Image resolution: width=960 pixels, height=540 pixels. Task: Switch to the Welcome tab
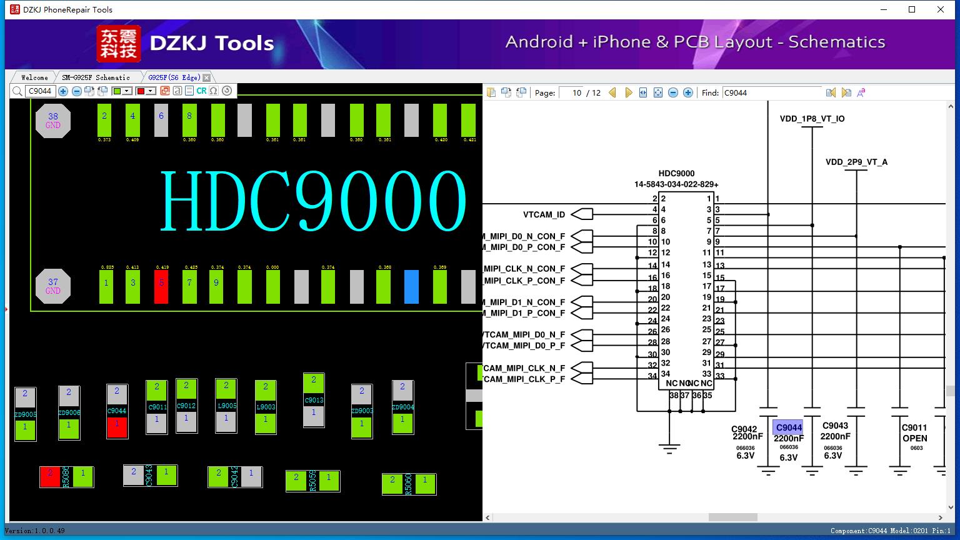[x=34, y=77]
